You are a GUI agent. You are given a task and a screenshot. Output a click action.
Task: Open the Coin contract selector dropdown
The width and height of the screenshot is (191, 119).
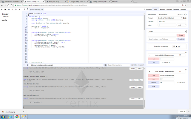pyautogui.click(x=167, y=32)
